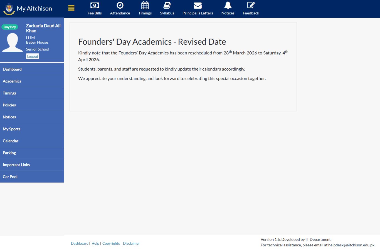Click the Day Boy badge

click(x=10, y=27)
